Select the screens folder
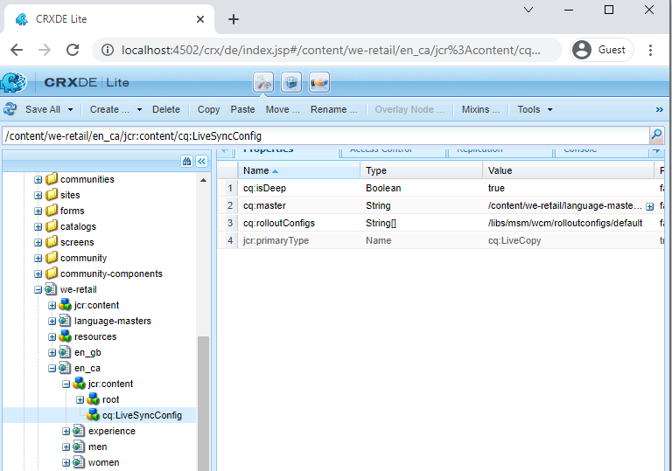Screen dimensions: 672x471 pyautogui.click(x=77, y=242)
